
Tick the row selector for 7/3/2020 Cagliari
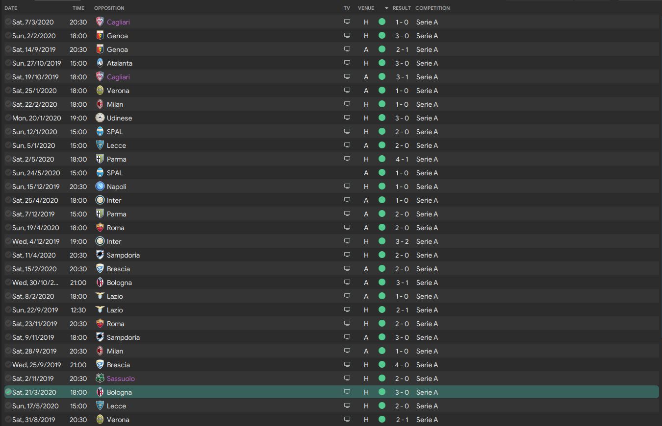pos(8,22)
